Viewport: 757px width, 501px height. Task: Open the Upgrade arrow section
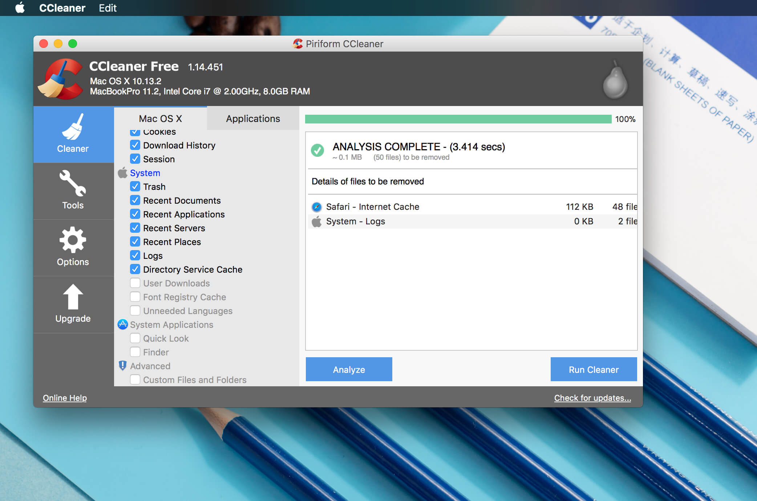click(x=73, y=304)
